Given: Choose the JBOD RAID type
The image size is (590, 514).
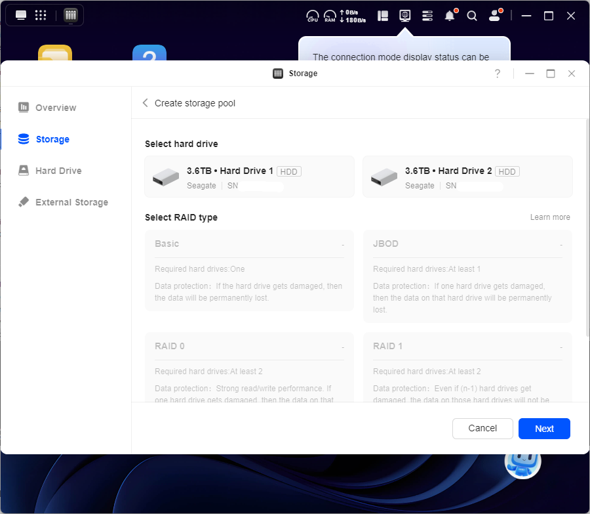Looking at the screenshot, I should click(467, 276).
